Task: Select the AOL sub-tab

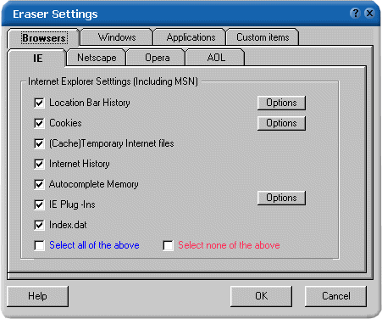Action: click(216, 58)
